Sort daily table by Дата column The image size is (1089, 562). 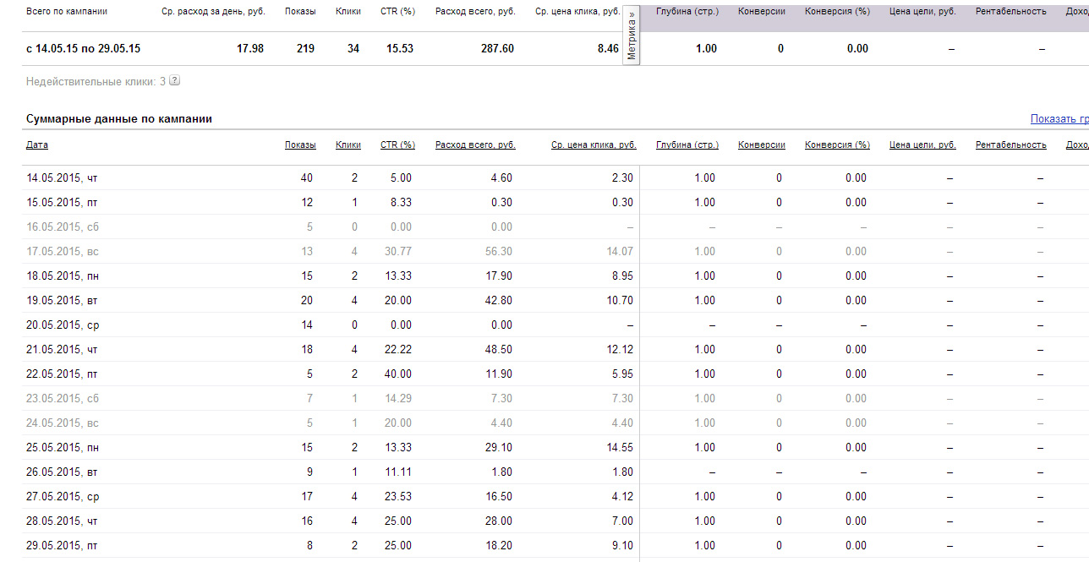pyautogui.click(x=37, y=145)
